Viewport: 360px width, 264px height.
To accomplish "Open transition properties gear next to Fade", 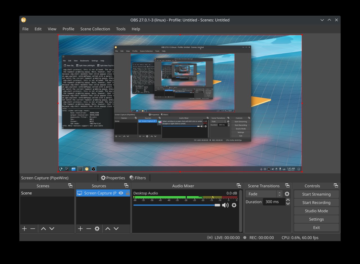I will click(287, 194).
